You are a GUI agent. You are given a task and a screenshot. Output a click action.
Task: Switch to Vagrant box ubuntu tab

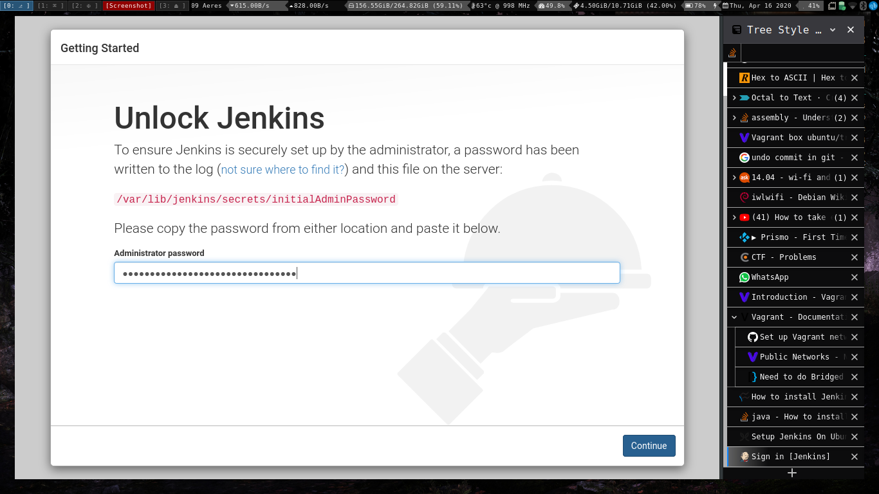[795, 138]
